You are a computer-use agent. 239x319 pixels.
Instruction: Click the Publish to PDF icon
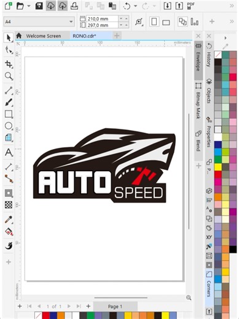190,6
